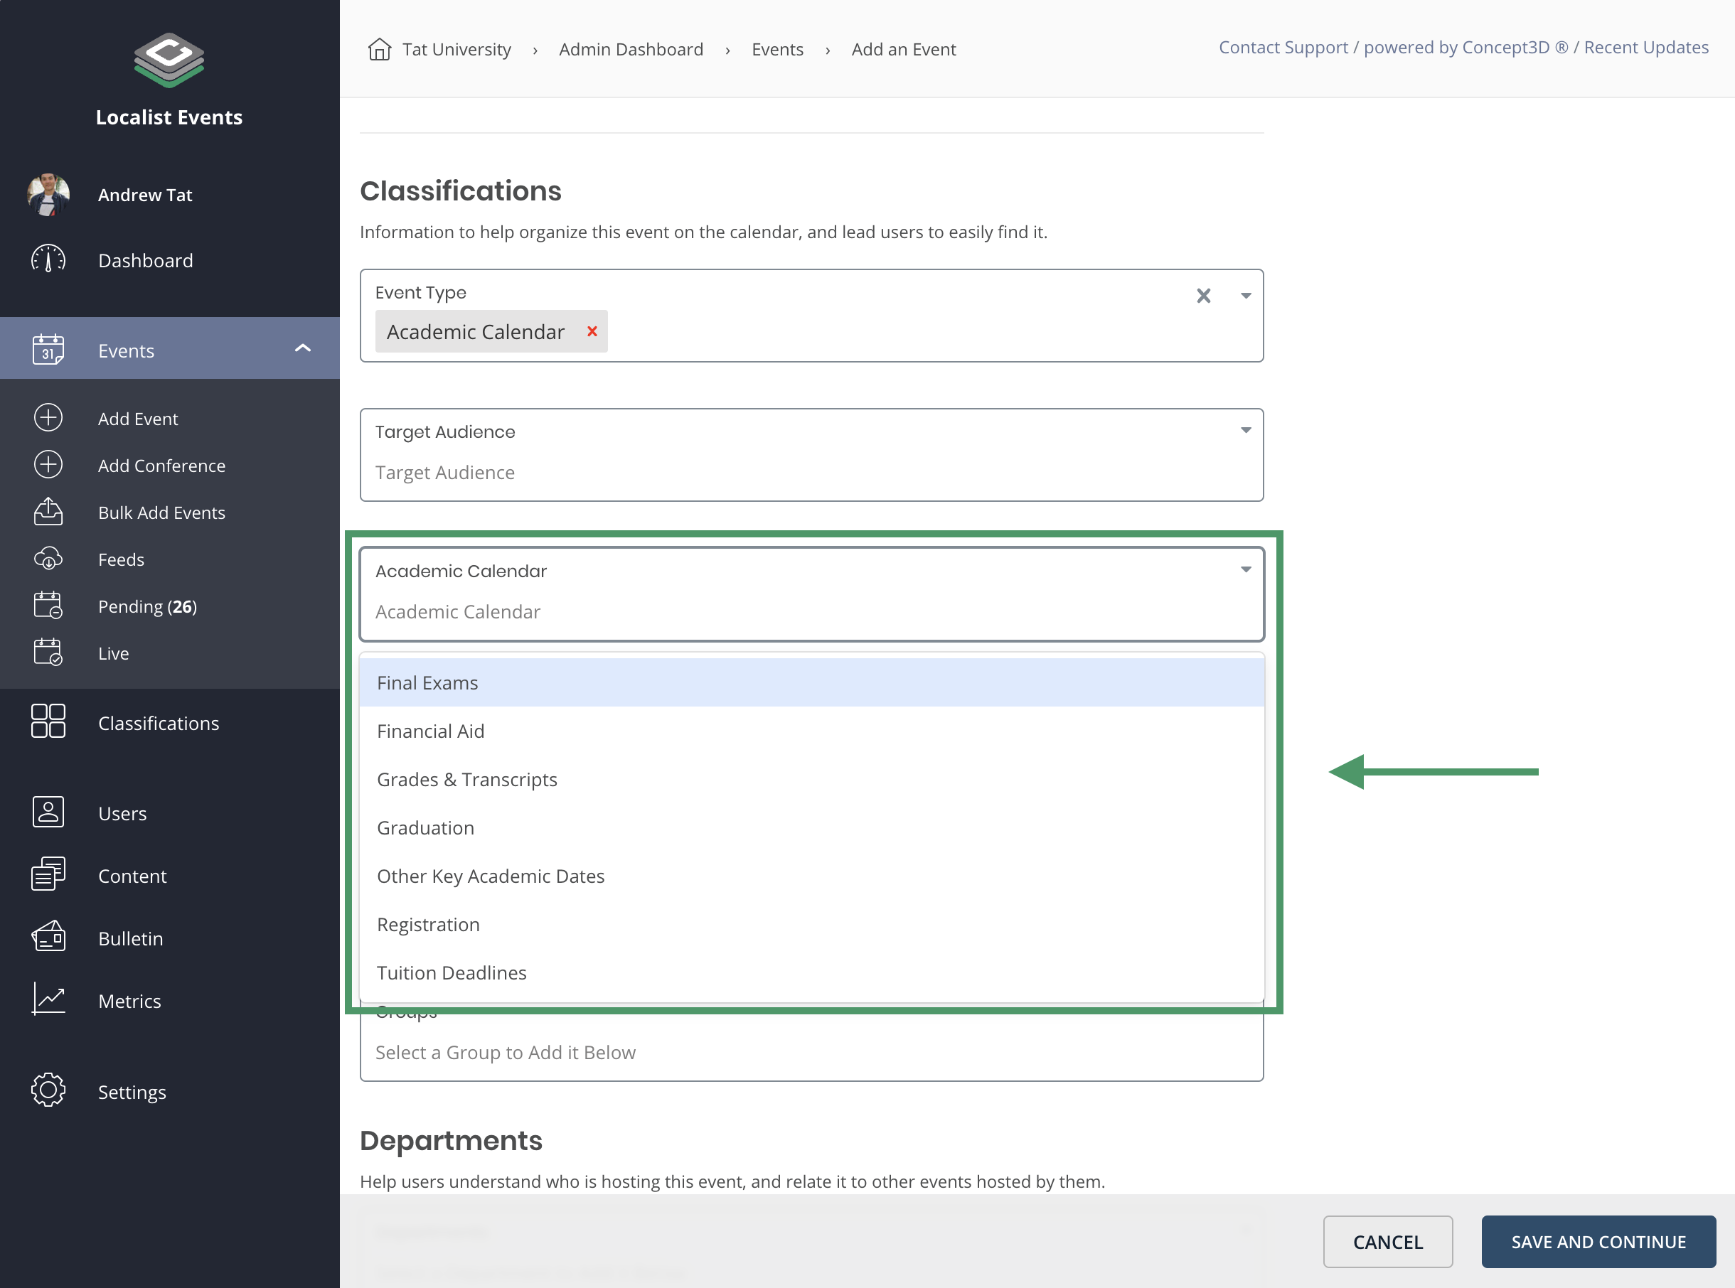Click Contact Support link
Viewport: 1735px width, 1288px height.
click(x=1283, y=47)
